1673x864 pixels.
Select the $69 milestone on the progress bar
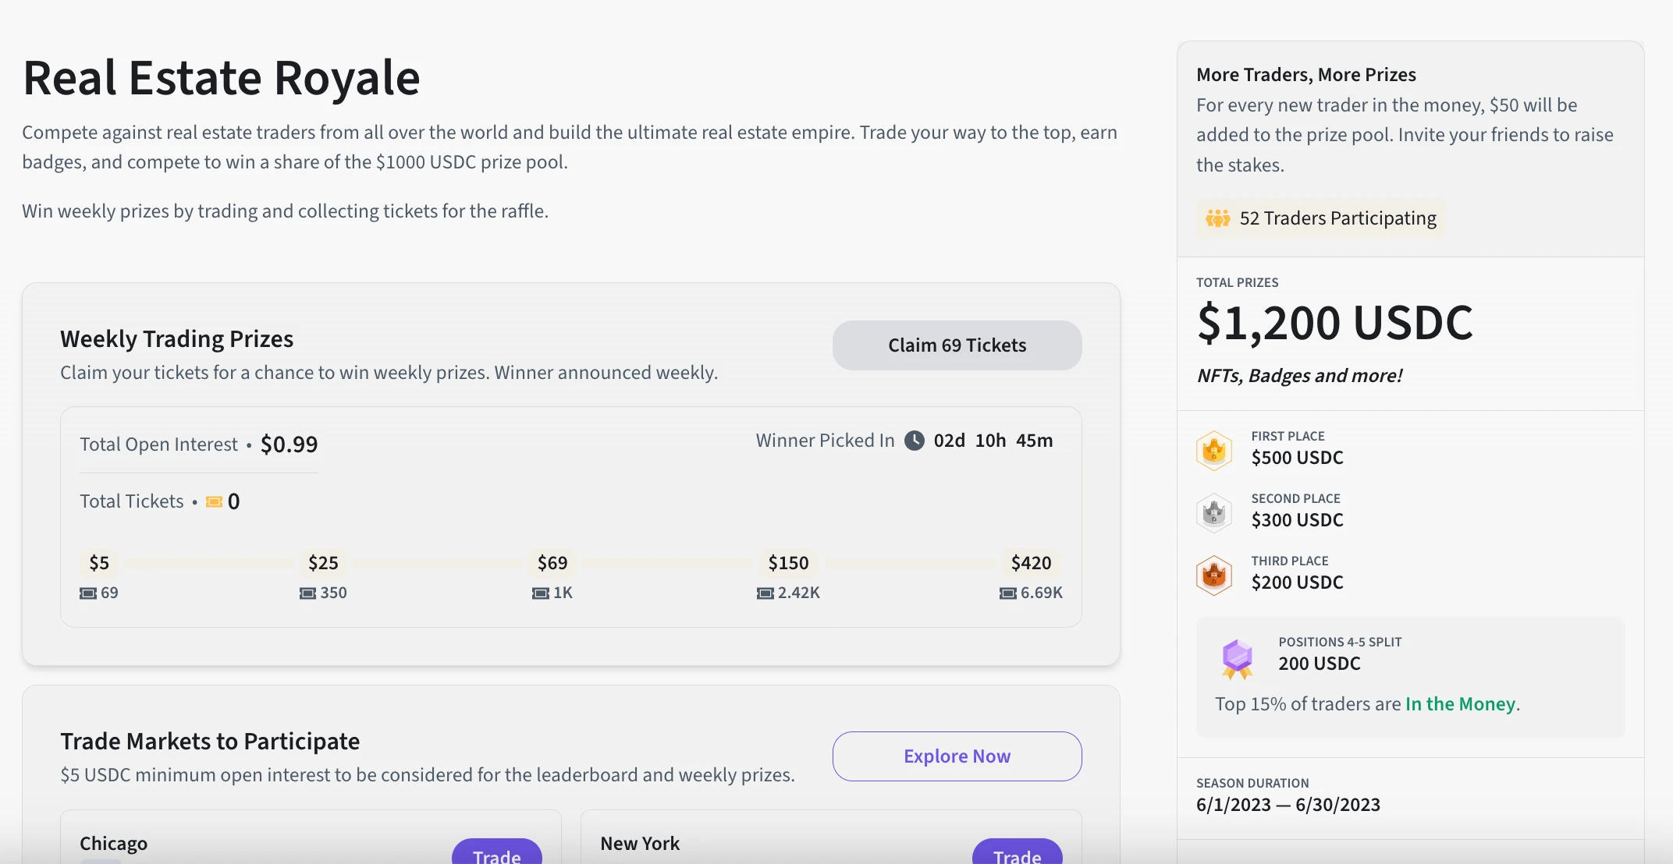[x=552, y=563]
